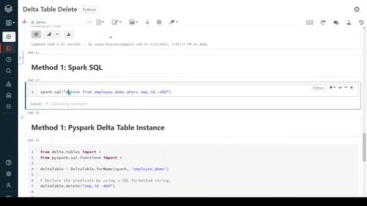The image size is (367, 206).
Task: Click the Python language badge in Cmd 12
Action: 318,88
